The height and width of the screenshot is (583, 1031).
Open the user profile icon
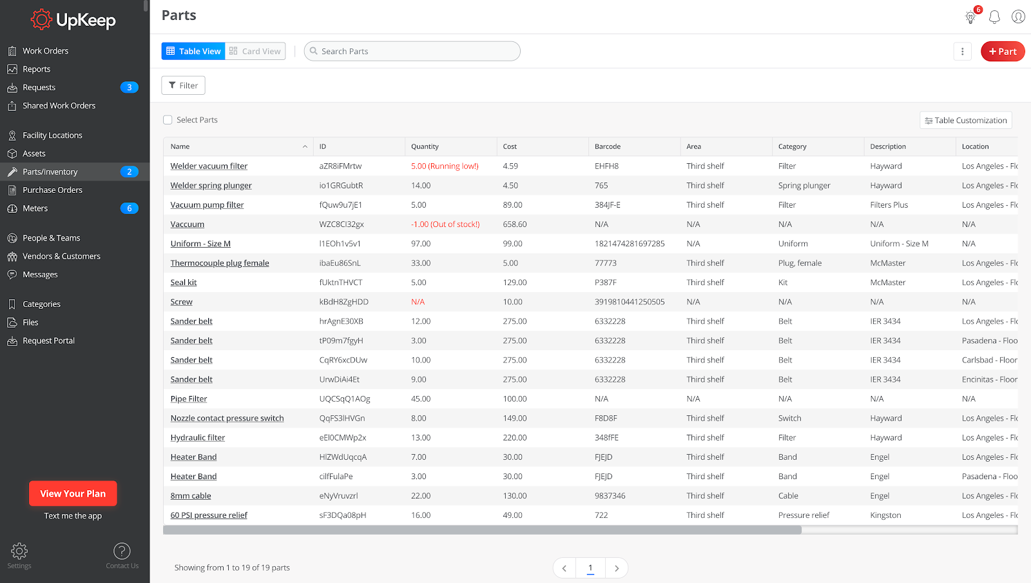[x=1018, y=17]
